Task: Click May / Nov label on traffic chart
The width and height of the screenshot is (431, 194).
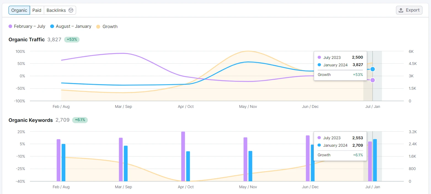Action: pyautogui.click(x=248, y=106)
